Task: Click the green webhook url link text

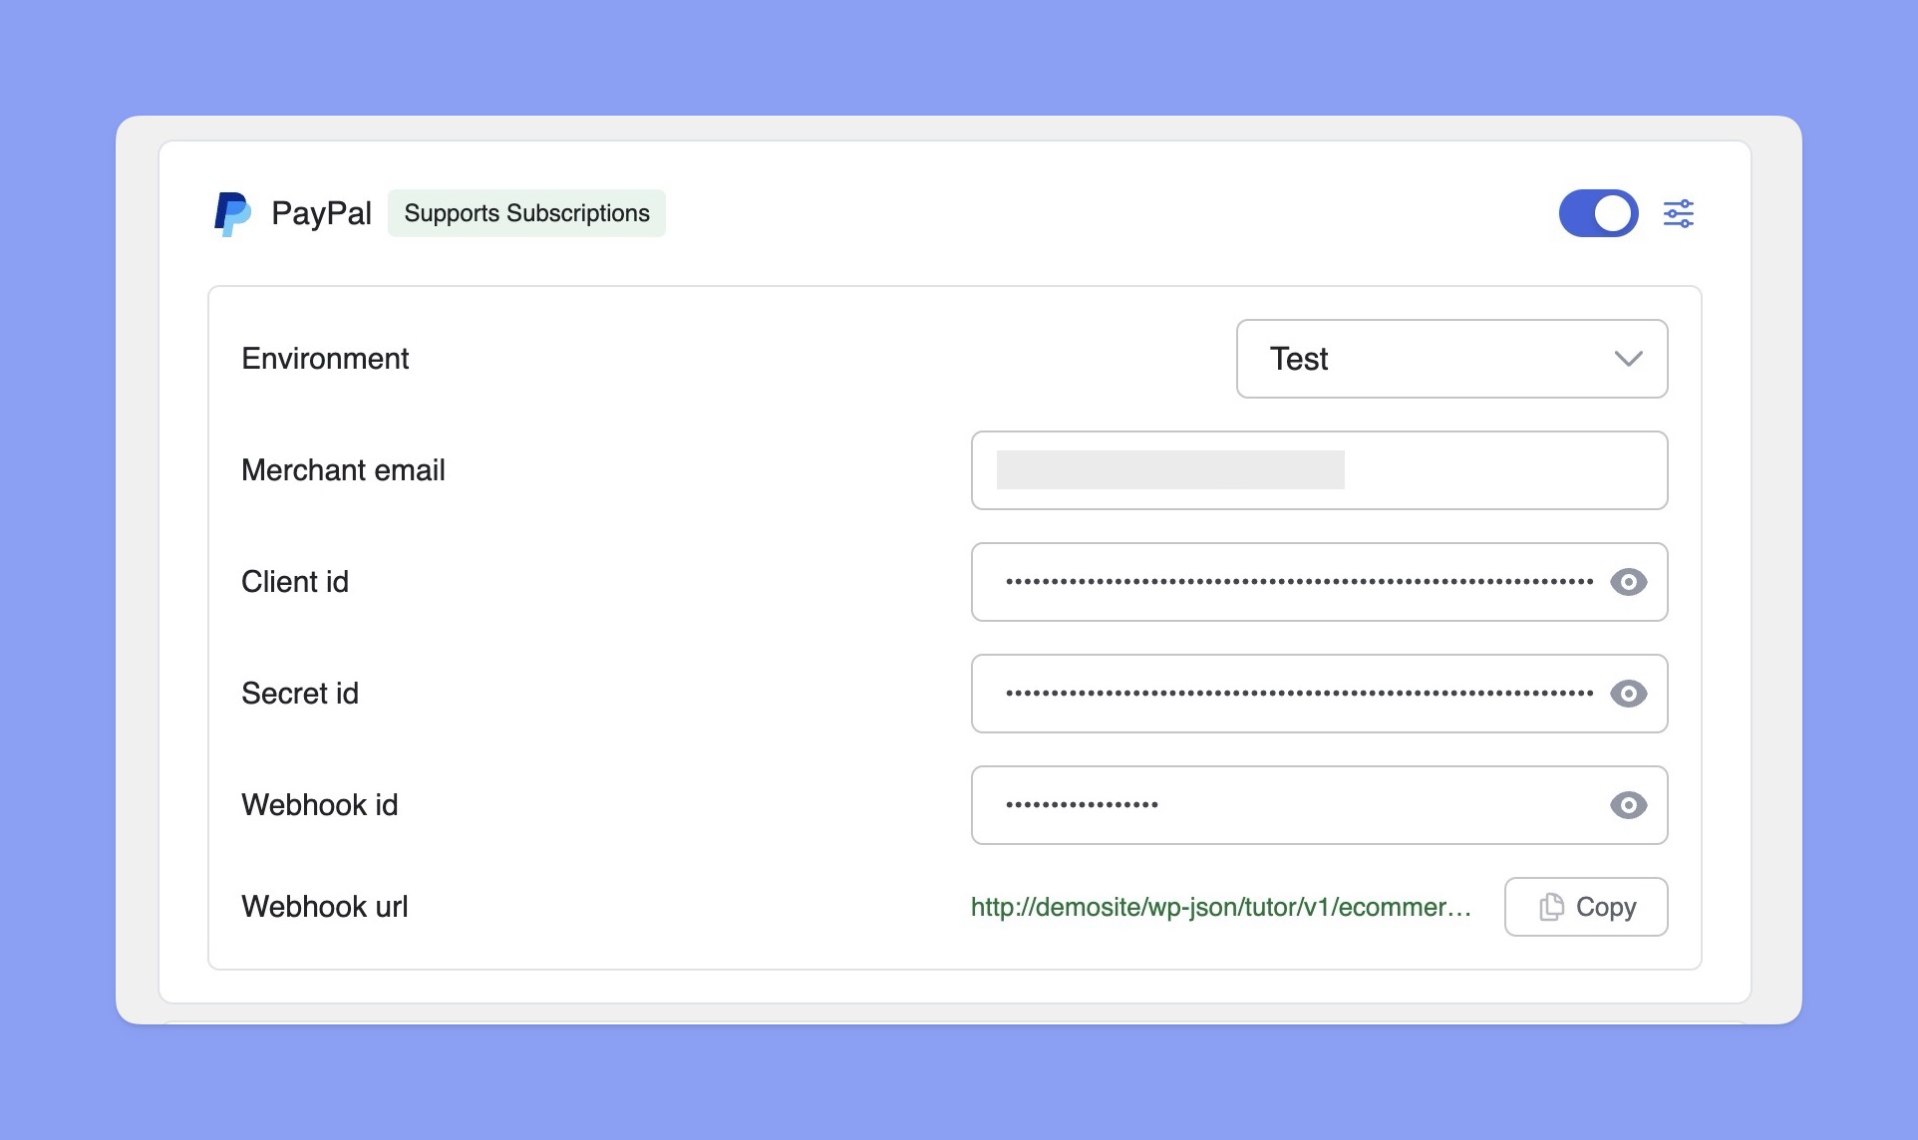Action: (x=1221, y=907)
